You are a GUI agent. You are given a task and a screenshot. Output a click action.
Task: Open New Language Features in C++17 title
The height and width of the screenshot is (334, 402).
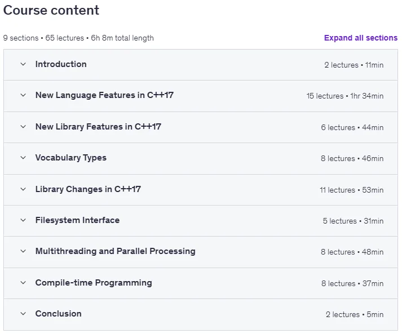pyautogui.click(x=104, y=95)
